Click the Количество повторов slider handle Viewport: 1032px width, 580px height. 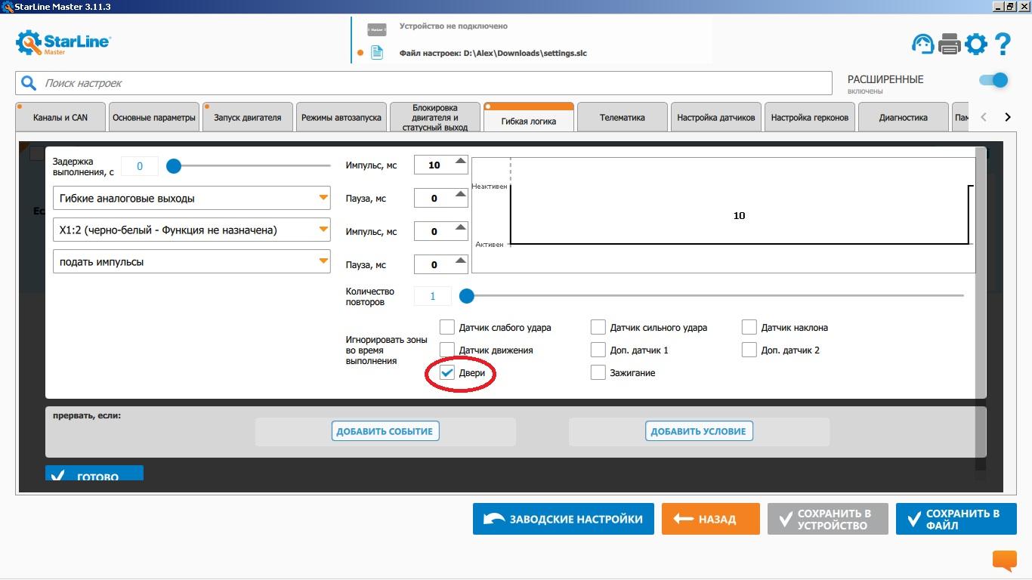[467, 296]
